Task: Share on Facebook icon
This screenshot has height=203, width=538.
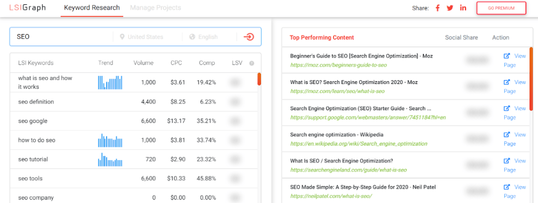Action: 438,8
